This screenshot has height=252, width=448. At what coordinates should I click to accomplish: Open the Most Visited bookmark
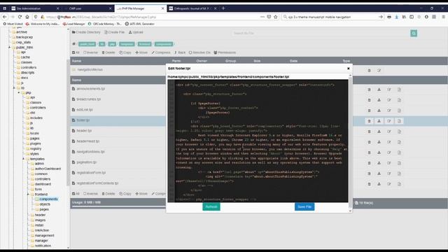click(x=13, y=24)
